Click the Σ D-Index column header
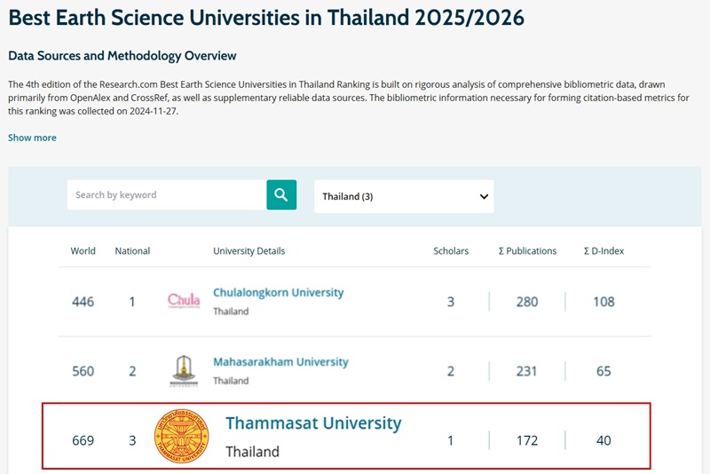Image resolution: width=710 pixels, height=474 pixels. click(x=603, y=251)
